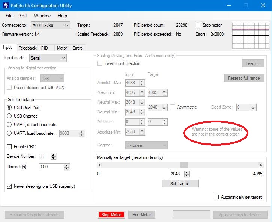Open the Analog samples dropdown
The image size is (272, 222).
tap(52, 78)
